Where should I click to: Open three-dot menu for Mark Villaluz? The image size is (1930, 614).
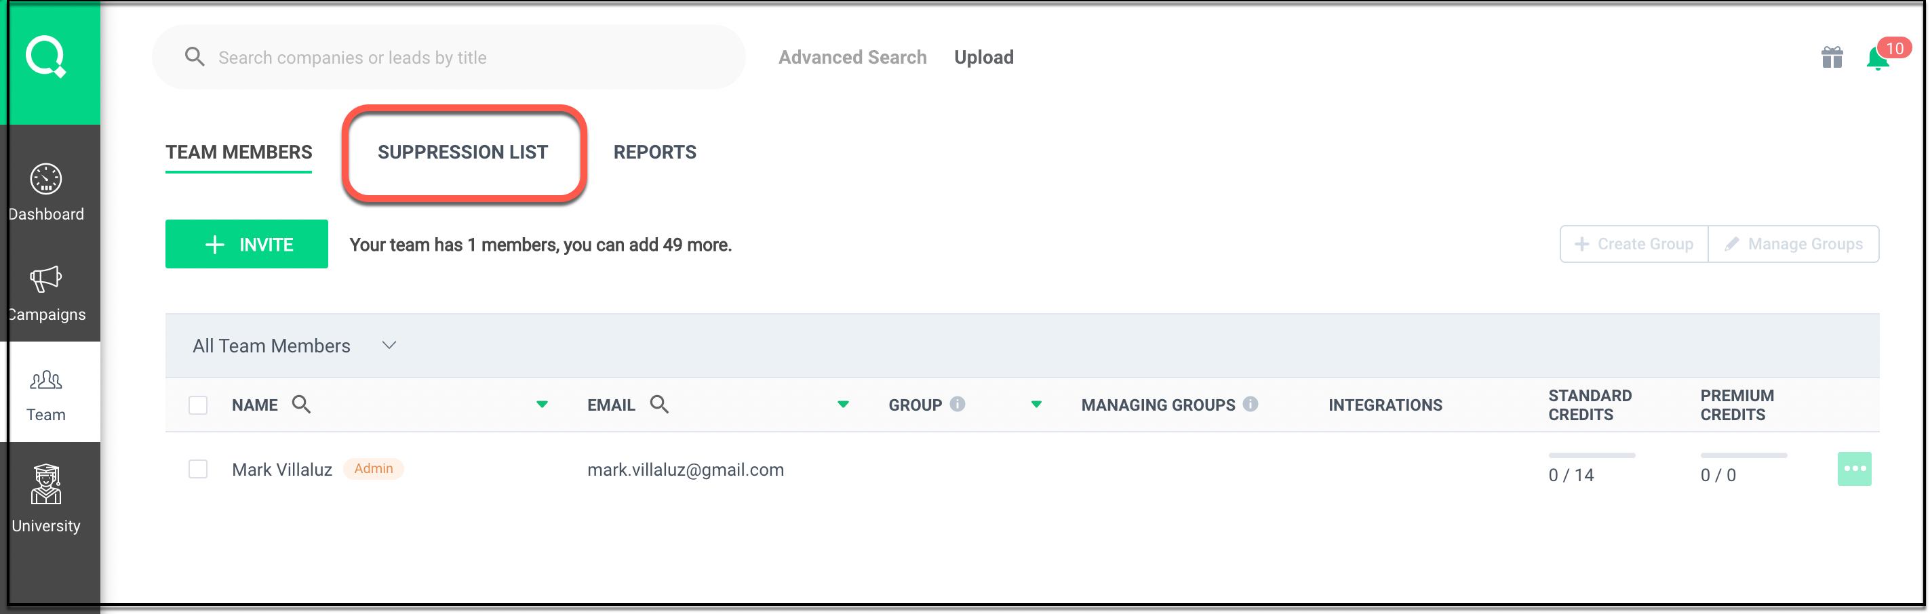click(x=1853, y=469)
